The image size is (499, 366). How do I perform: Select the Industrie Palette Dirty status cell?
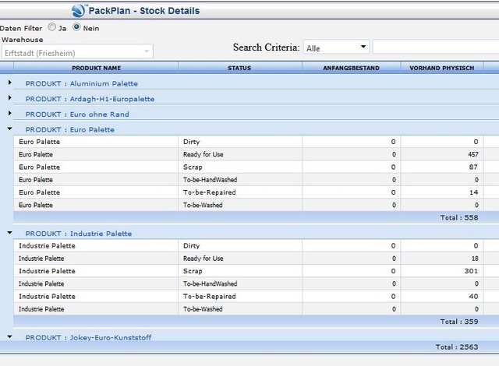point(240,245)
